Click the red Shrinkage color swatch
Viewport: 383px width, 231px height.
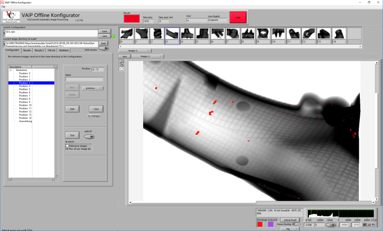click(x=260, y=224)
